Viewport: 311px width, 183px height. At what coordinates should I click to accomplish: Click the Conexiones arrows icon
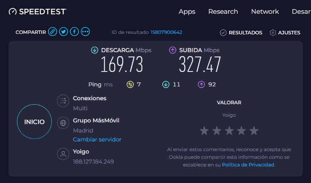click(63, 101)
